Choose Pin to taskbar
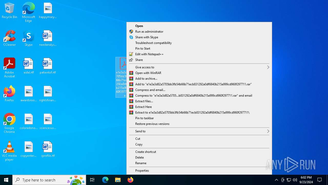Image resolution: width=328 pixels, height=185 pixels. point(199,118)
